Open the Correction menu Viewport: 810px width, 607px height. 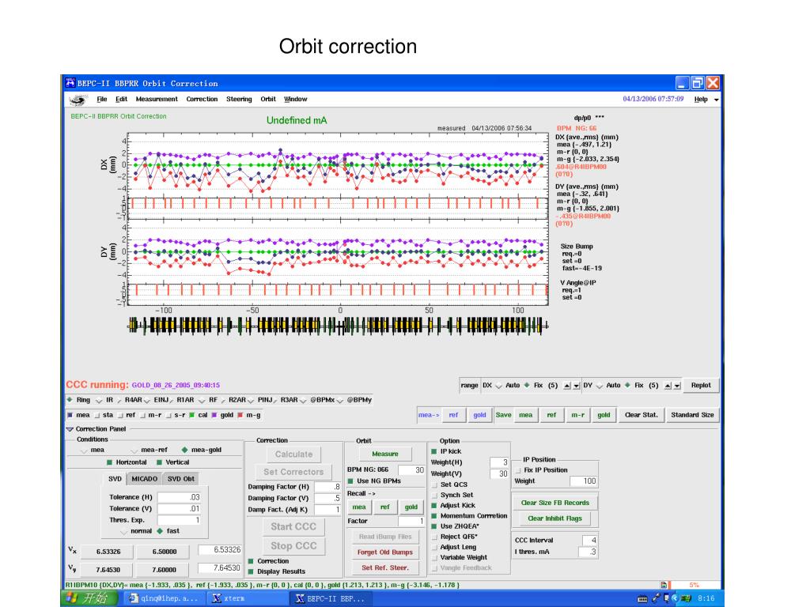click(202, 99)
